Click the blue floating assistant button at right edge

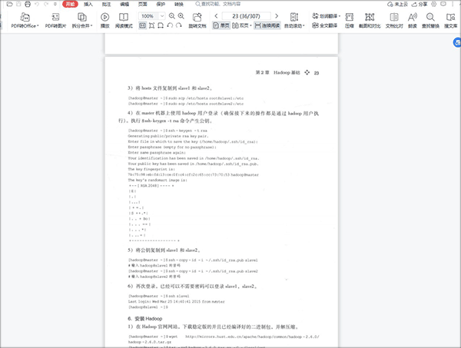[x=457, y=42]
